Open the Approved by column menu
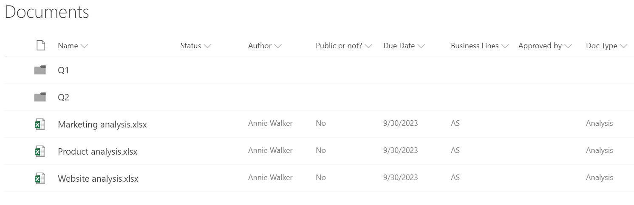The width and height of the screenshot is (634, 205). (568, 46)
